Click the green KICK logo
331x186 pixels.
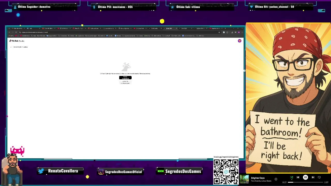pyautogui.click(x=161, y=171)
